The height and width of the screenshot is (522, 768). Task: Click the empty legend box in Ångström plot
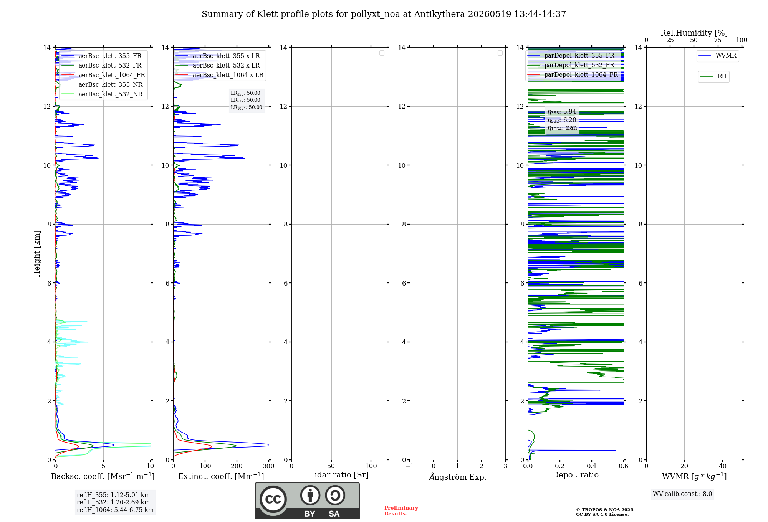(x=500, y=53)
